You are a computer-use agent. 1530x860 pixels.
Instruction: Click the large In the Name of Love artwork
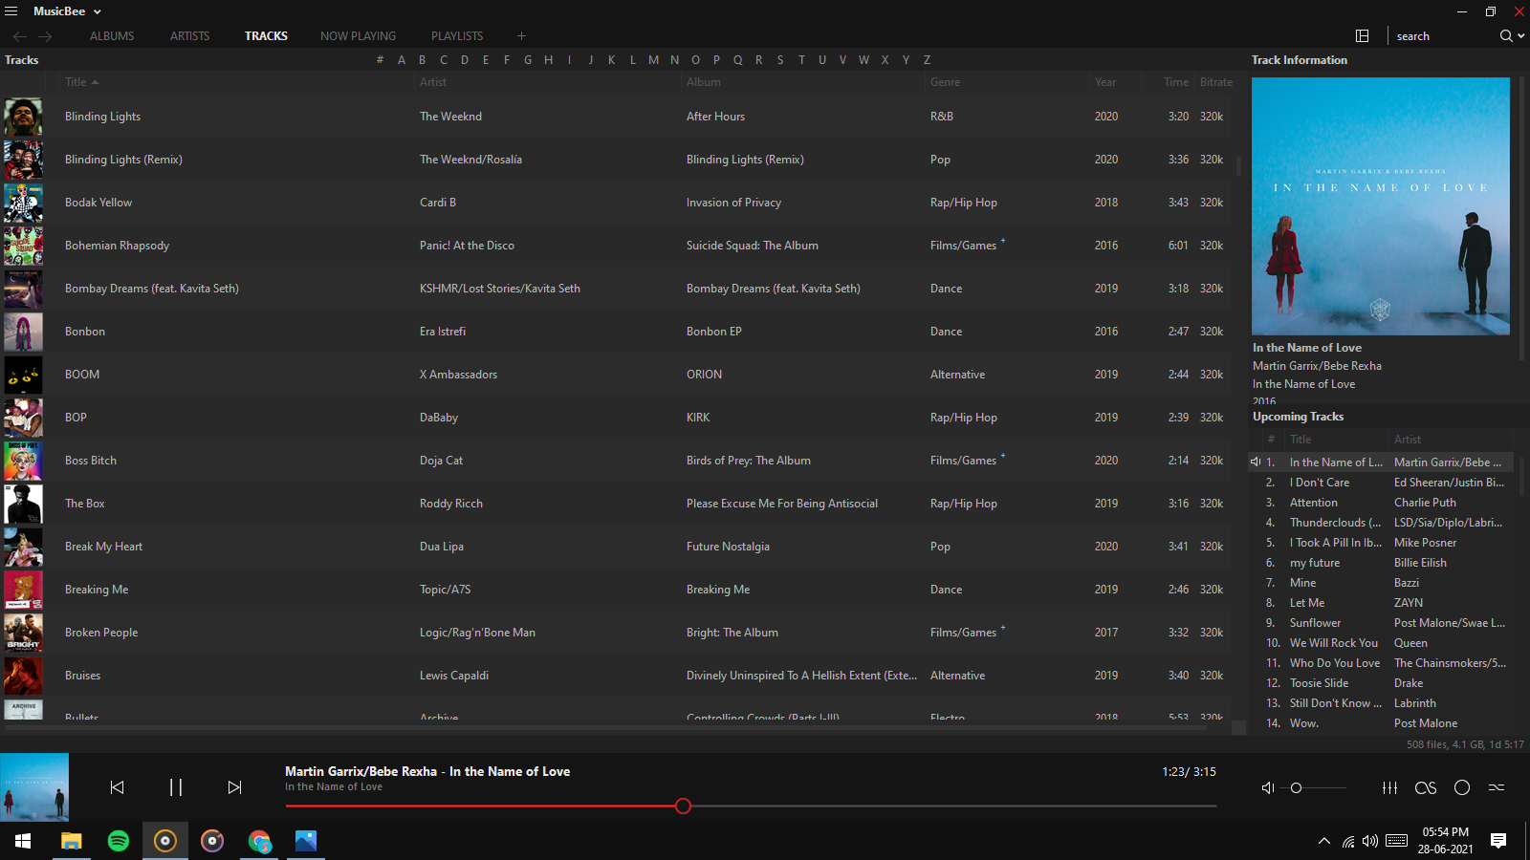1381,206
